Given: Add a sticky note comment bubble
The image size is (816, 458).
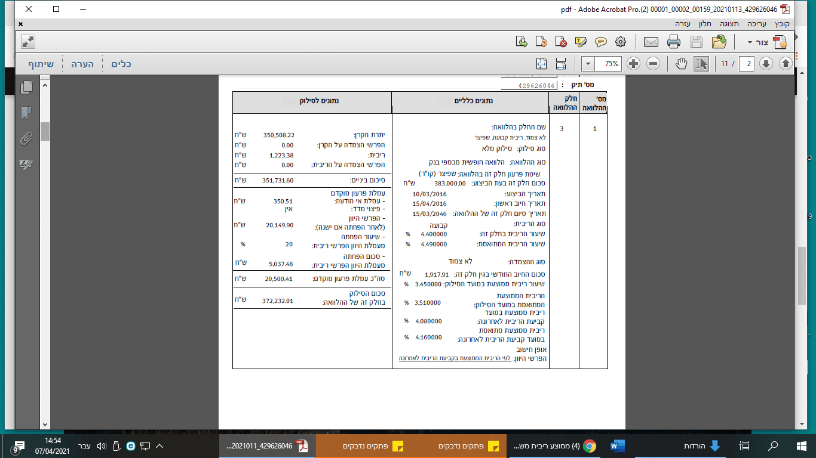Looking at the screenshot, I should 601,42.
